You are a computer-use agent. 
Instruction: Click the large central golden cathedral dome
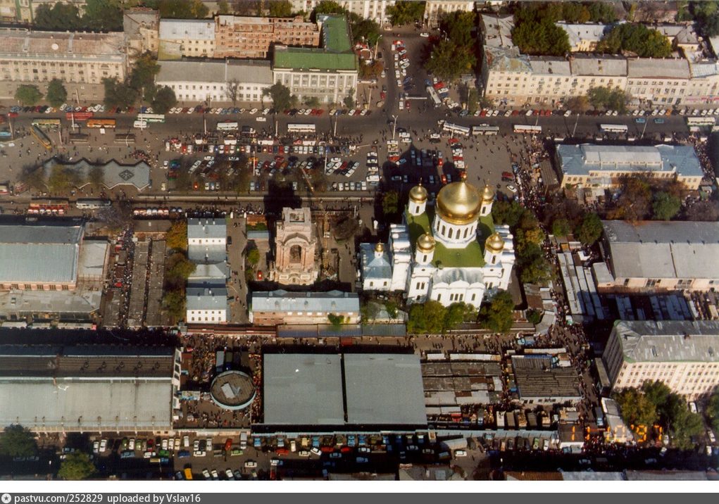pyautogui.click(x=458, y=202)
